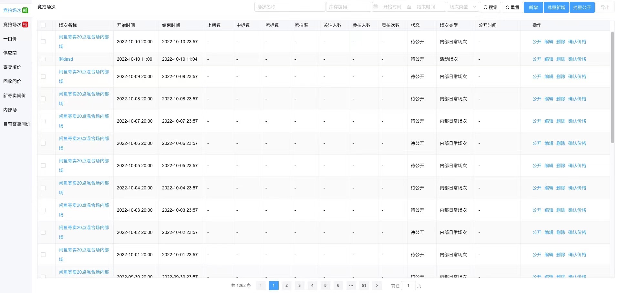The image size is (618, 293).
Task: Click 编辑 in the 2022-10-10 20:00 row
Action: coord(549,42)
